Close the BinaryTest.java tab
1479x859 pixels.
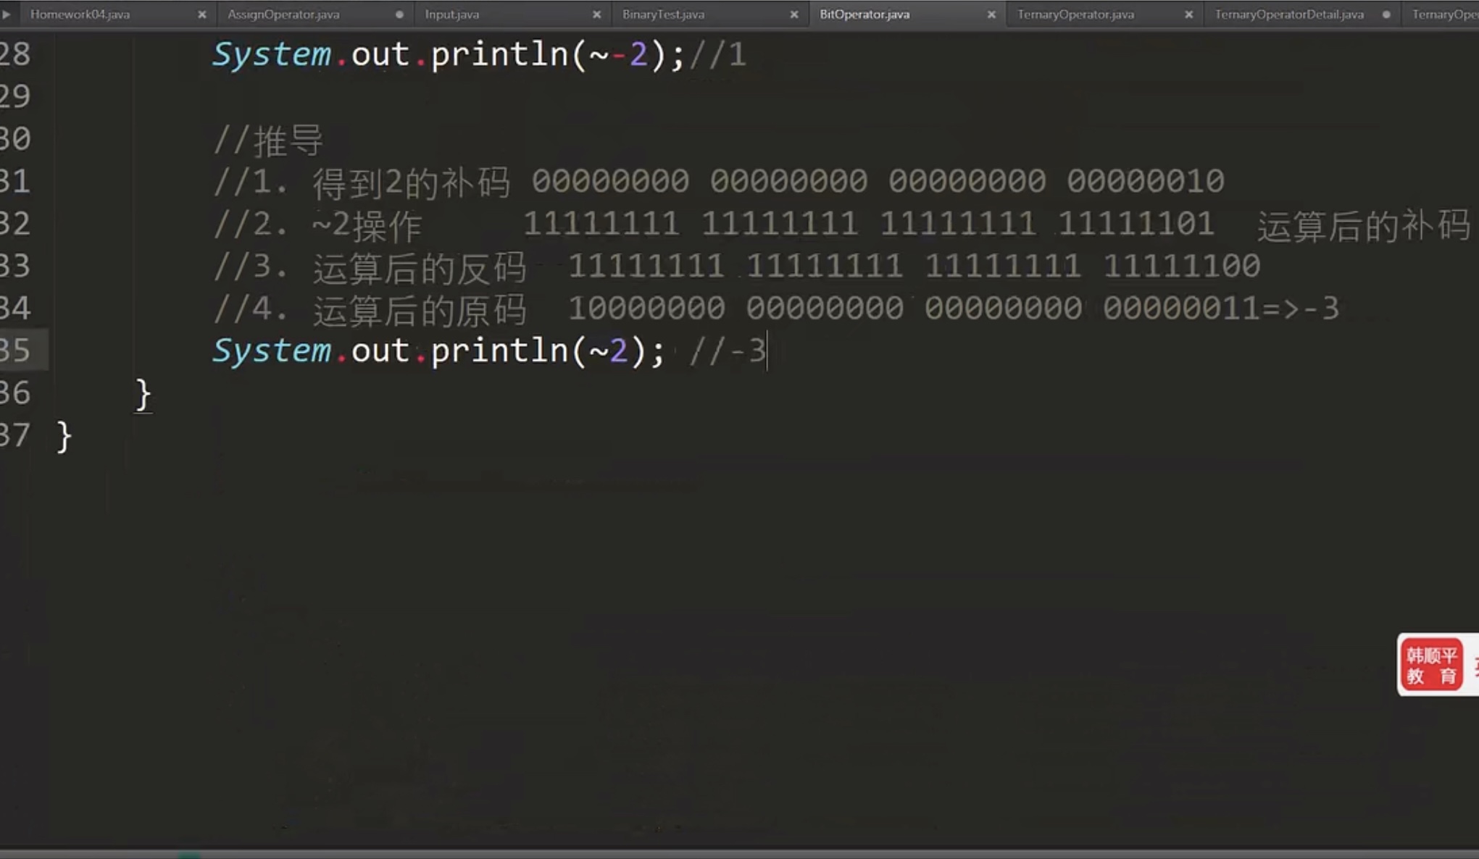coord(794,14)
